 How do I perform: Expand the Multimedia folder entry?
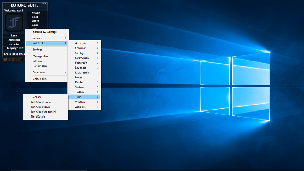(x=84, y=72)
